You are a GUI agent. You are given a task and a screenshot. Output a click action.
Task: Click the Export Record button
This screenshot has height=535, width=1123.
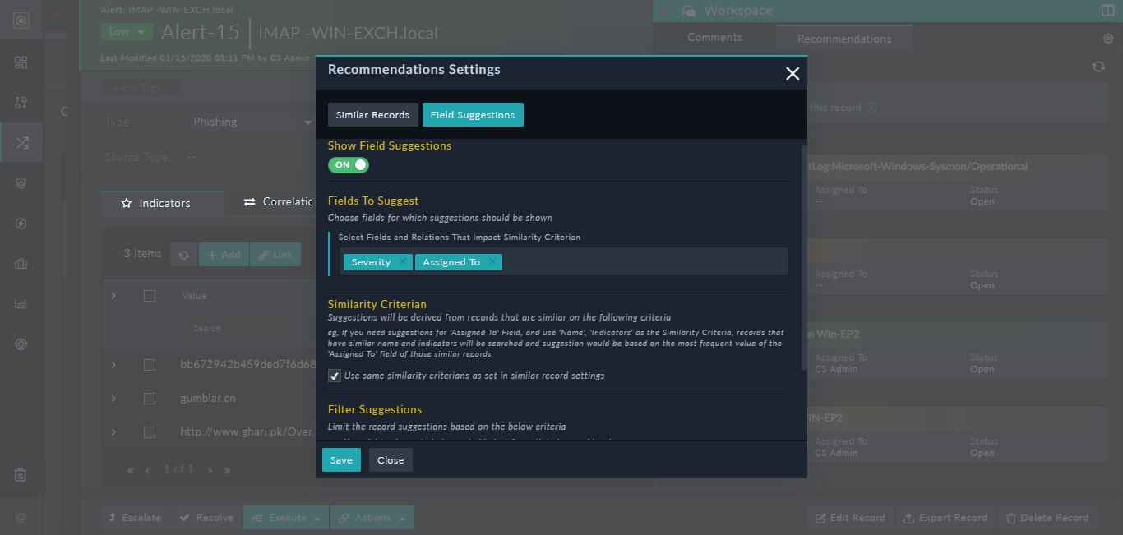945,517
